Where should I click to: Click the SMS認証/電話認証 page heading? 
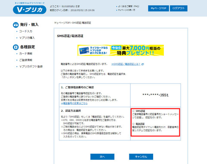[70, 36]
